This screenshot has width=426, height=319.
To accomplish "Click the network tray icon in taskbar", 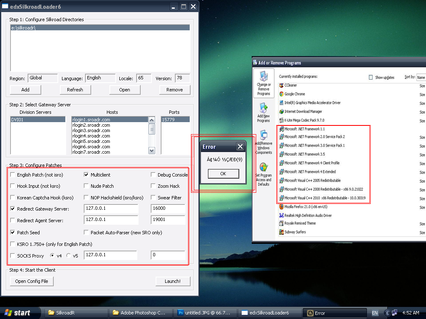I will (x=395, y=313).
